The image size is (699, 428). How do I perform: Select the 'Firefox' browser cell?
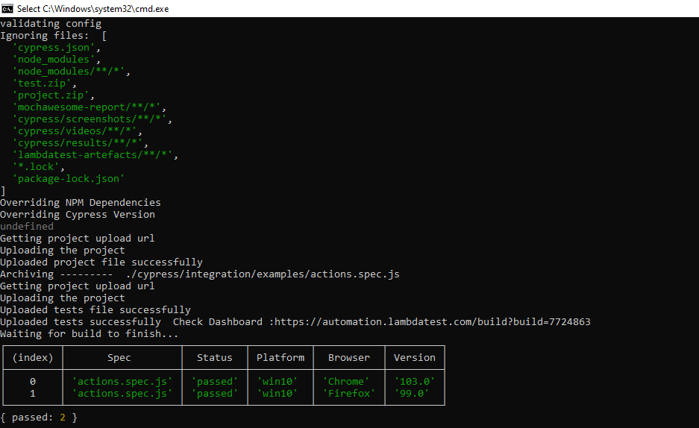click(349, 394)
